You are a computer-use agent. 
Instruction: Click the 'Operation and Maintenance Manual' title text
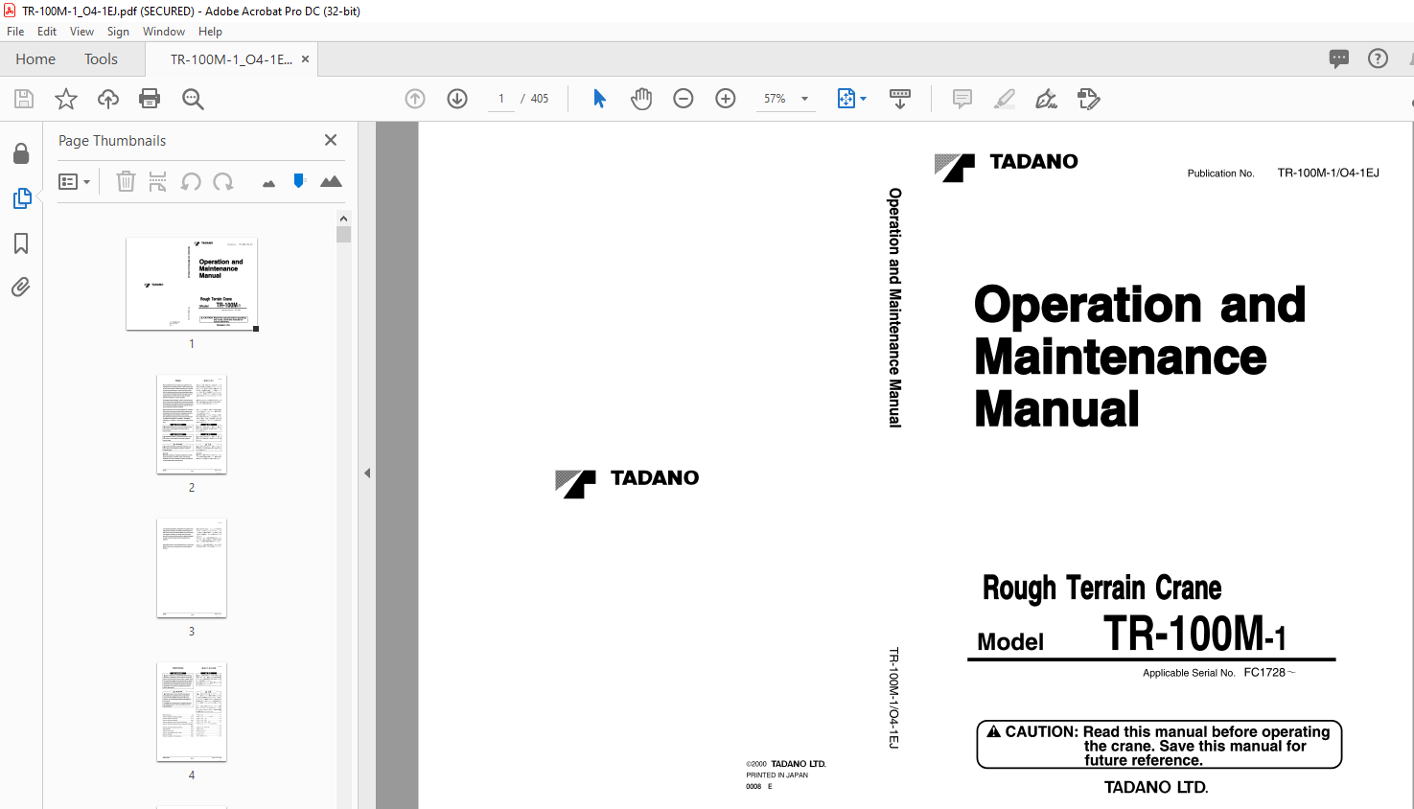(1139, 357)
